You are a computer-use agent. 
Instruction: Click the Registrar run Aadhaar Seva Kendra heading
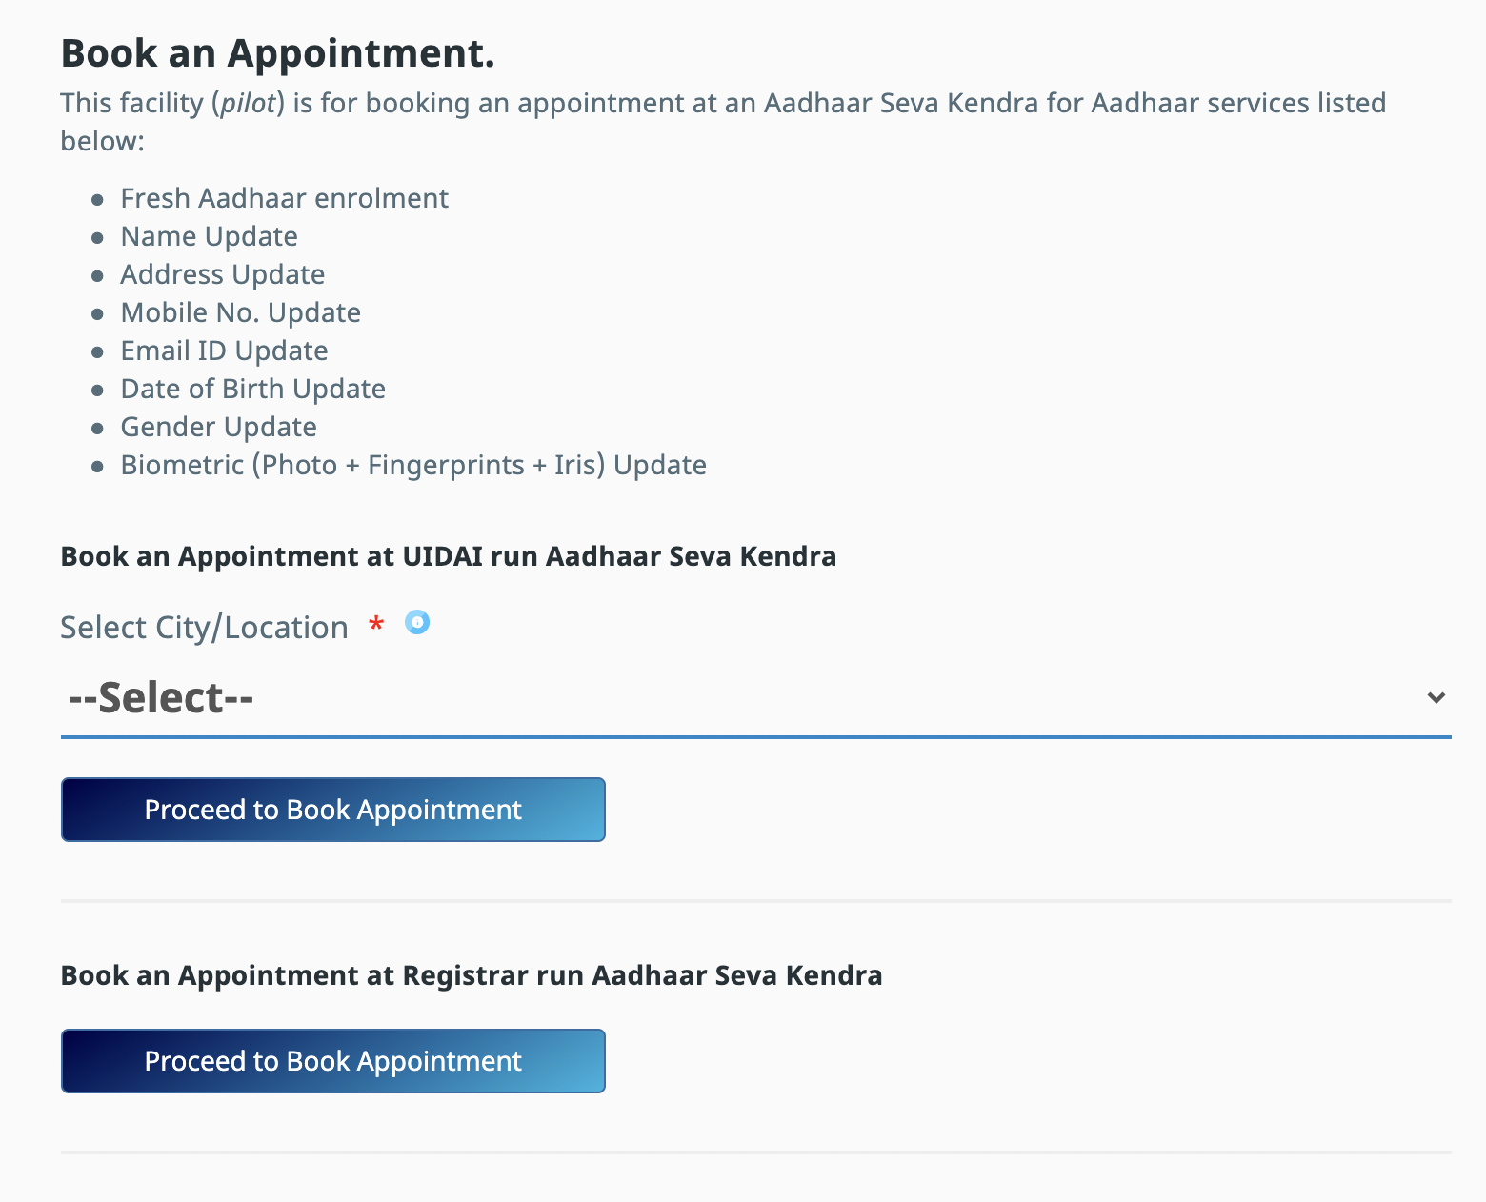[471, 975]
